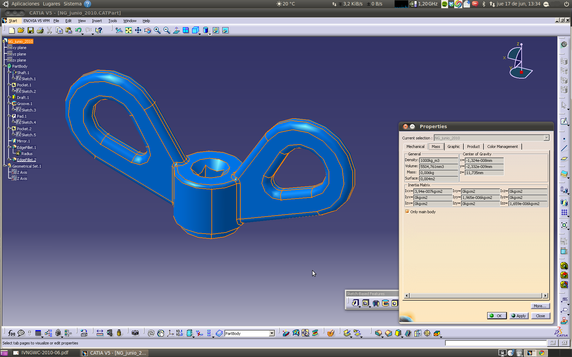
Task: Click the Measure Between icon
Action: [x=100, y=333]
